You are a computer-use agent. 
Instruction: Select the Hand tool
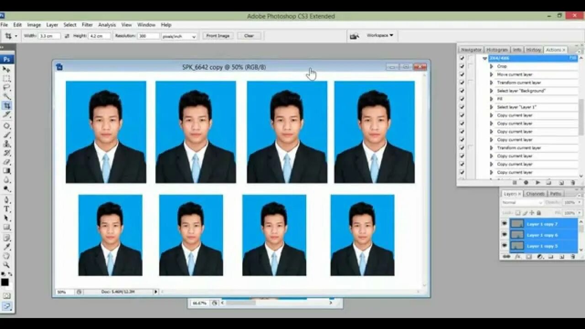(6, 256)
